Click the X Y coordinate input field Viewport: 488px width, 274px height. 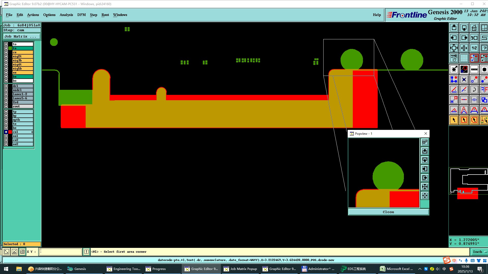pos(60,252)
